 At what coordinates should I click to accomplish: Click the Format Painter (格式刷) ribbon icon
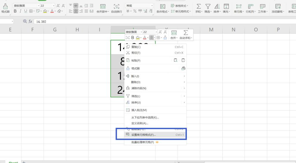pos(5,8)
